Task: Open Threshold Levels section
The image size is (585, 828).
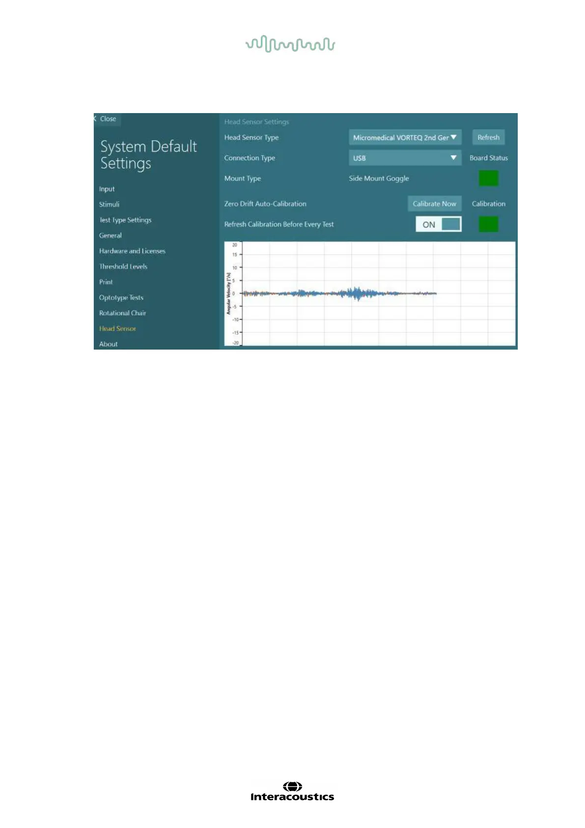Action: 123,266
